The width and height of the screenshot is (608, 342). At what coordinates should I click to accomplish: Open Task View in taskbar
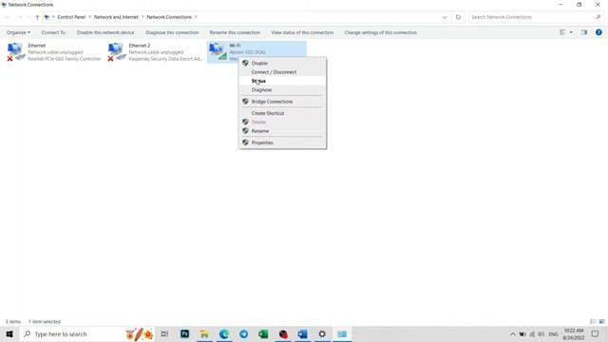coord(164,333)
